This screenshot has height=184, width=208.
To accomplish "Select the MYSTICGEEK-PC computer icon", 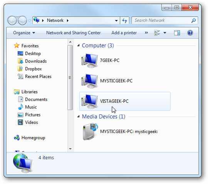I will coord(89,81).
